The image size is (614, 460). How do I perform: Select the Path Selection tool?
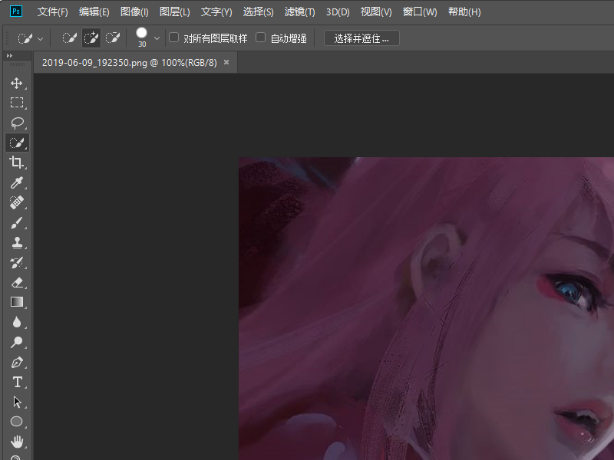coord(16,402)
